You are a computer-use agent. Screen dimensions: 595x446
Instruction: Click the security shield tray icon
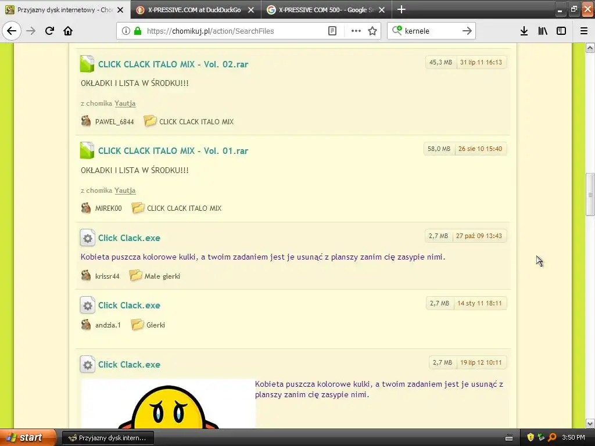[531, 438]
